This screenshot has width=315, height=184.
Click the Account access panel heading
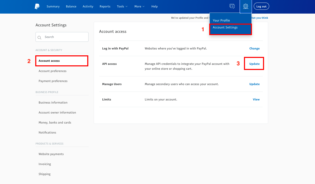point(113,32)
